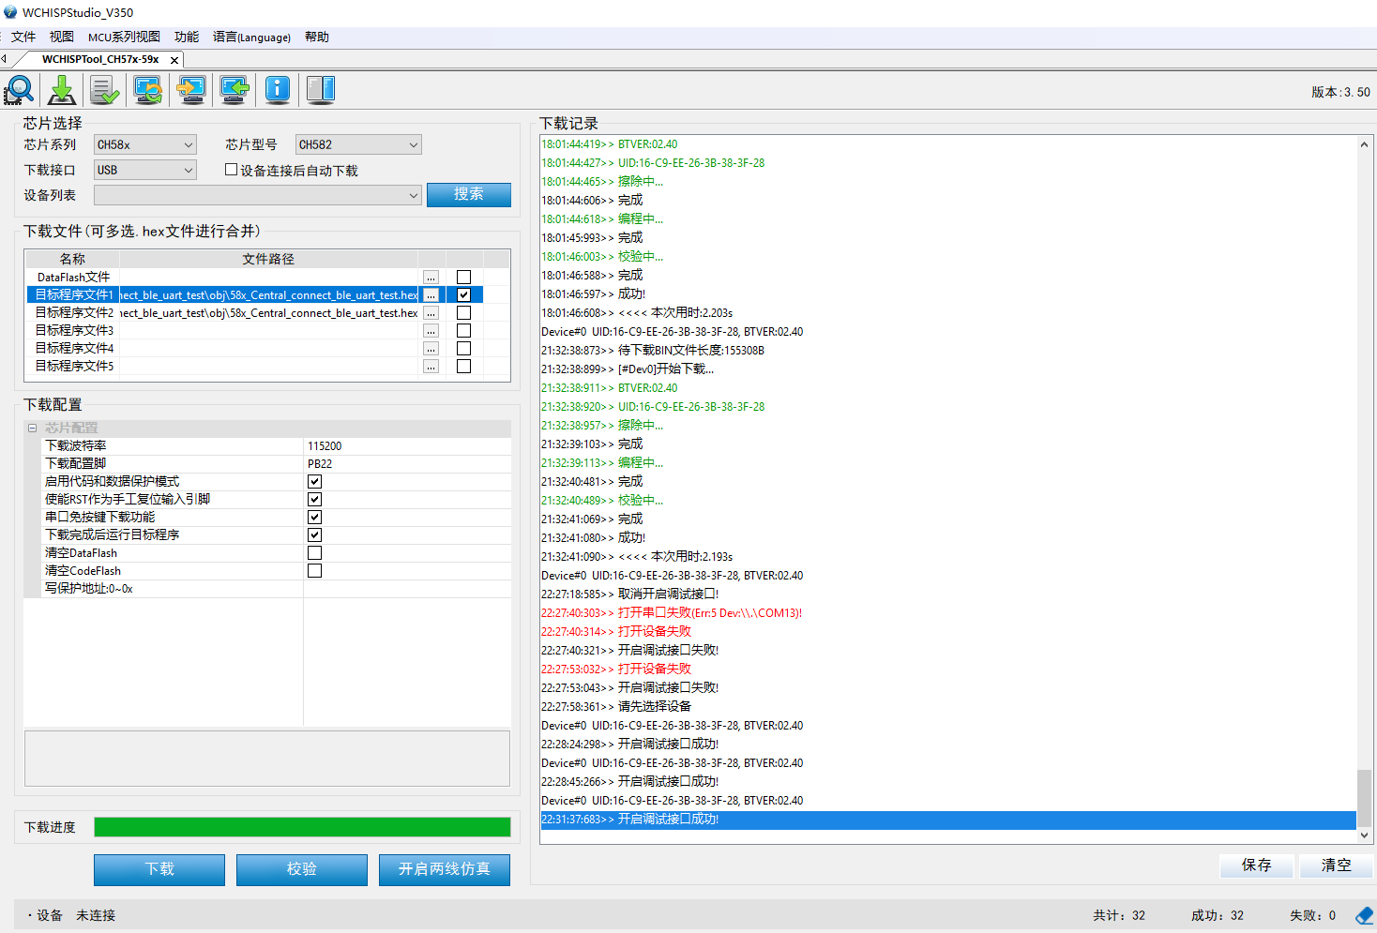
Task: Click the download log scrollbar thumb
Action: [1364, 798]
